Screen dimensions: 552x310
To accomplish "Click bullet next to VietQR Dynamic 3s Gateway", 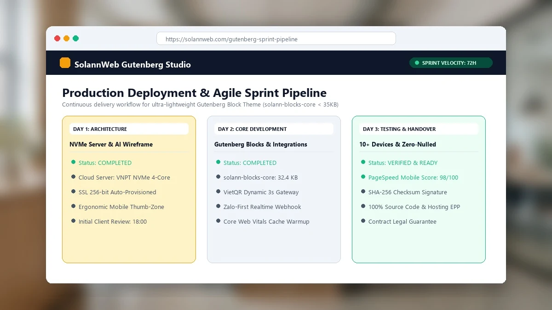I will point(218,192).
